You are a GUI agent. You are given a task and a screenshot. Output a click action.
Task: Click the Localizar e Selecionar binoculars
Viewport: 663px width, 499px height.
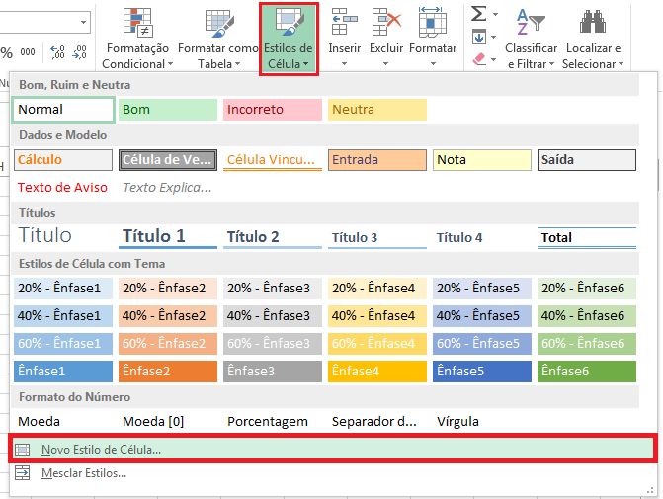point(592,24)
